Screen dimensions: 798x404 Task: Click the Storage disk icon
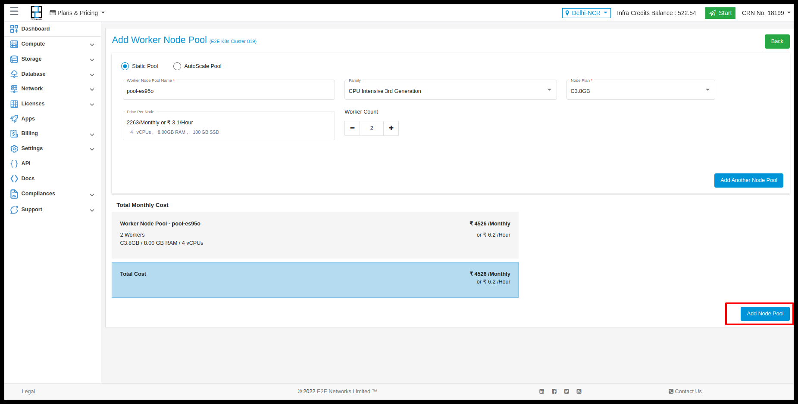14,59
